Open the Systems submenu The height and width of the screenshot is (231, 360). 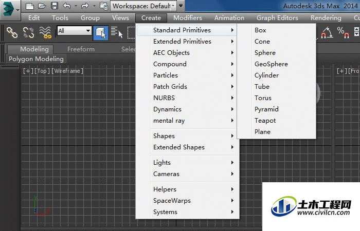click(187, 211)
